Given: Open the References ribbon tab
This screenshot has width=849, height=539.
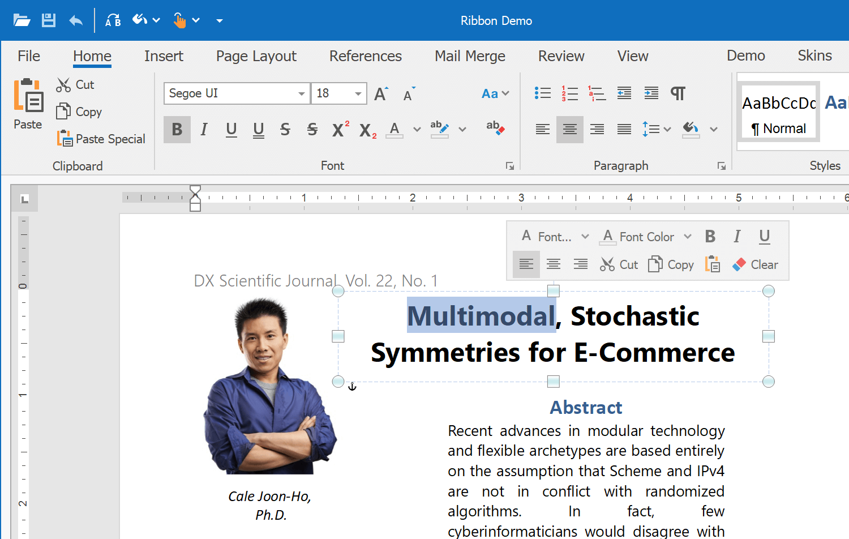Looking at the screenshot, I should click(365, 56).
